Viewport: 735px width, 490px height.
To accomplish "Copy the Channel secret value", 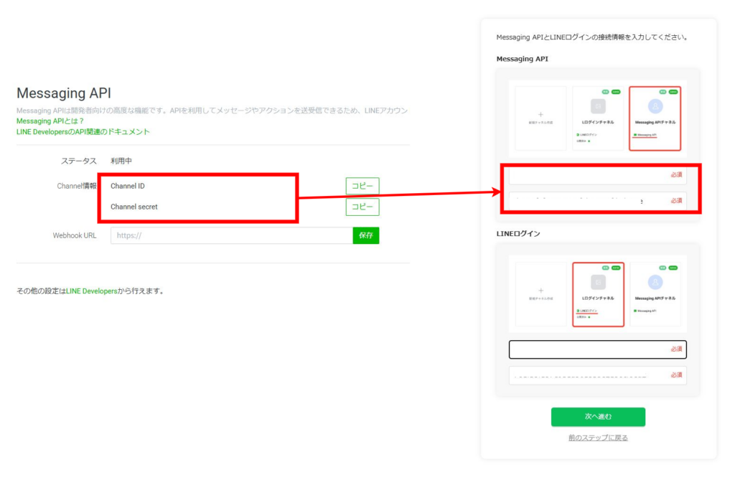I will [362, 207].
